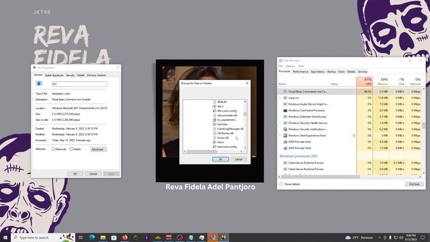430x242 pixels.
Task: Expand the Windows Security Health Service row
Action: point(280,123)
